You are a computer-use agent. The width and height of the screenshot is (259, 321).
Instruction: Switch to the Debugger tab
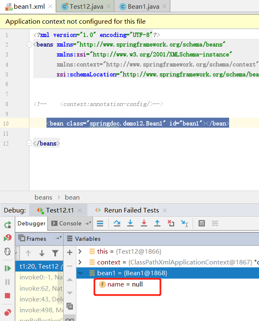click(32, 223)
